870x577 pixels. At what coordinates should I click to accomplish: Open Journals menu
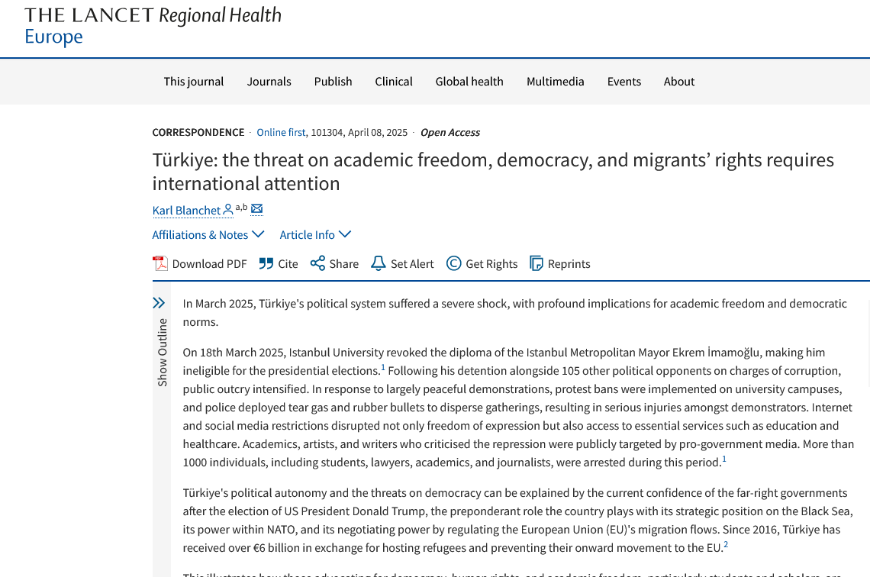tap(269, 82)
